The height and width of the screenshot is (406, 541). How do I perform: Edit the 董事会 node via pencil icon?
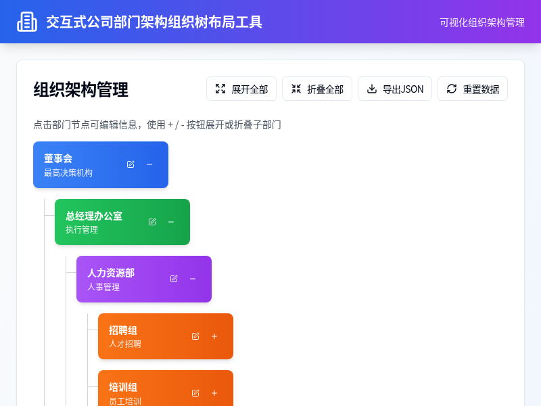point(131,164)
